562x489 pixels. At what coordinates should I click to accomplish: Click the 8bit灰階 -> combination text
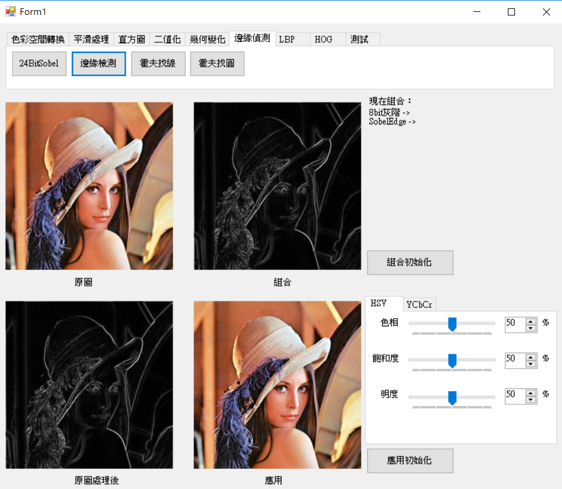tap(389, 113)
